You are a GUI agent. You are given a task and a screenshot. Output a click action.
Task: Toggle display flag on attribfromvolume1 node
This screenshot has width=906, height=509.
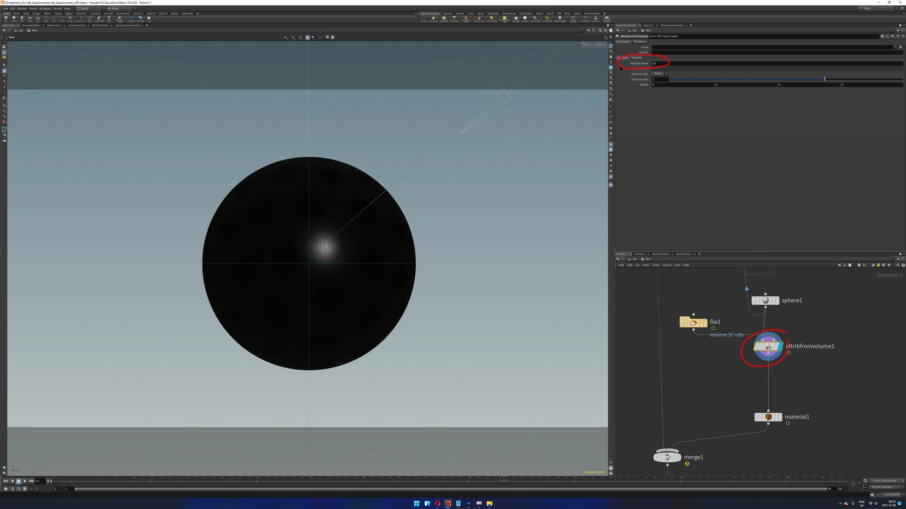[x=780, y=346]
